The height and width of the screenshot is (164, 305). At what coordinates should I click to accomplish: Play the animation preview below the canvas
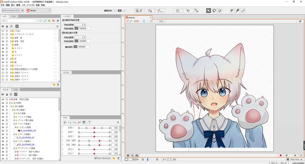tap(295, 155)
